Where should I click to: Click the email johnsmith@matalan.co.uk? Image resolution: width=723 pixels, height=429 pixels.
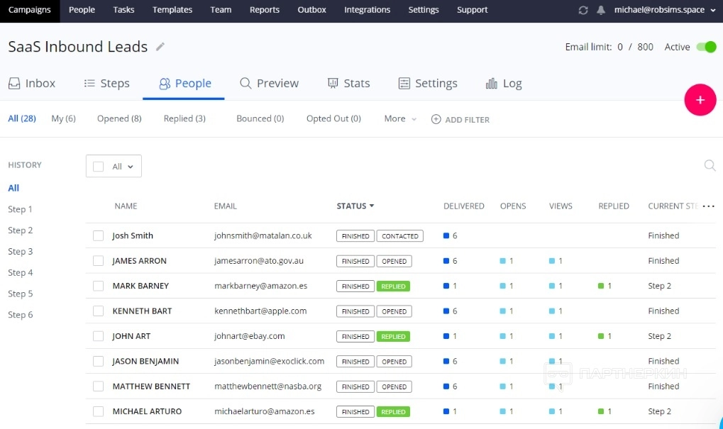pos(263,236)
